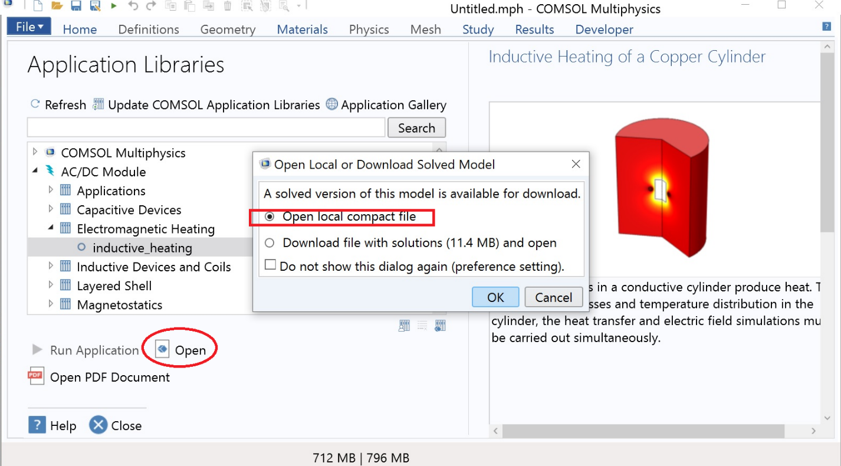This screenshot has height=466, width=841.
Task: Switch to the Study ribbon tab
Action: 478,29
